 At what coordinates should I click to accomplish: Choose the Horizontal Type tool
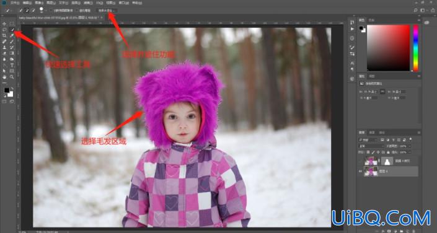12,65
